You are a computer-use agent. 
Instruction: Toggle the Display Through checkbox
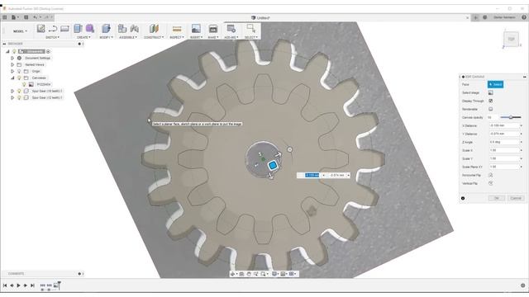coord(490,101)
